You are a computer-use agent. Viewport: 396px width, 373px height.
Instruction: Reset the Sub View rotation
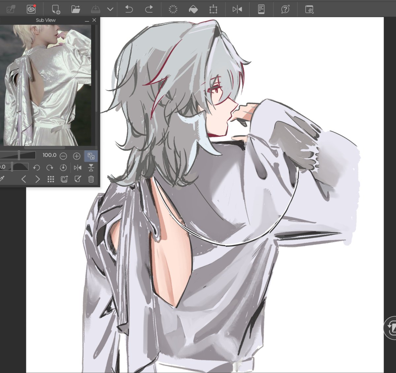coord(63,167)
